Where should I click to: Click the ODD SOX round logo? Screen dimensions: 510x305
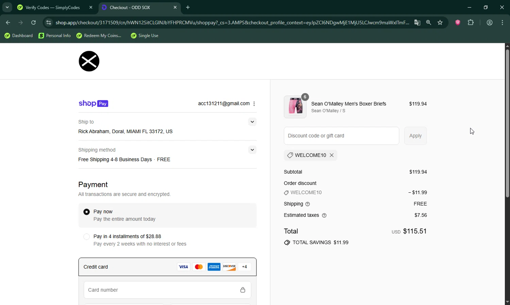click(x=89, y=61)
